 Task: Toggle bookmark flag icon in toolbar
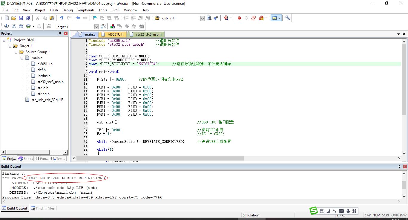point(95,18)
